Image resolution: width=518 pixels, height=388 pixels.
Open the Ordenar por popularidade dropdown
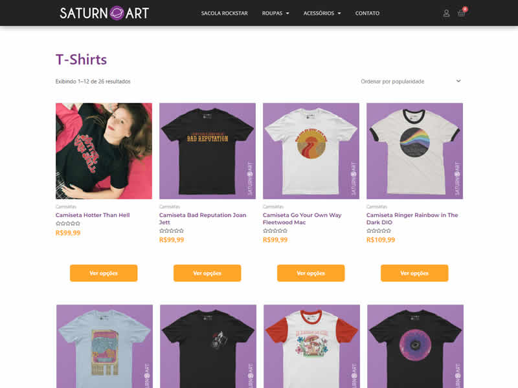point(411,81)
